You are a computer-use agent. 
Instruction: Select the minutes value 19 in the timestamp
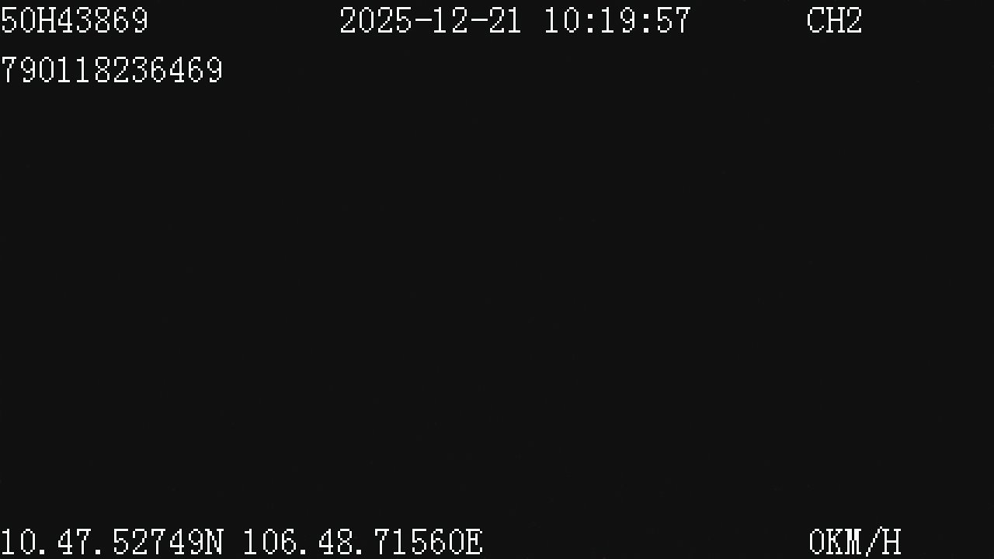click(x=617, y=21)
